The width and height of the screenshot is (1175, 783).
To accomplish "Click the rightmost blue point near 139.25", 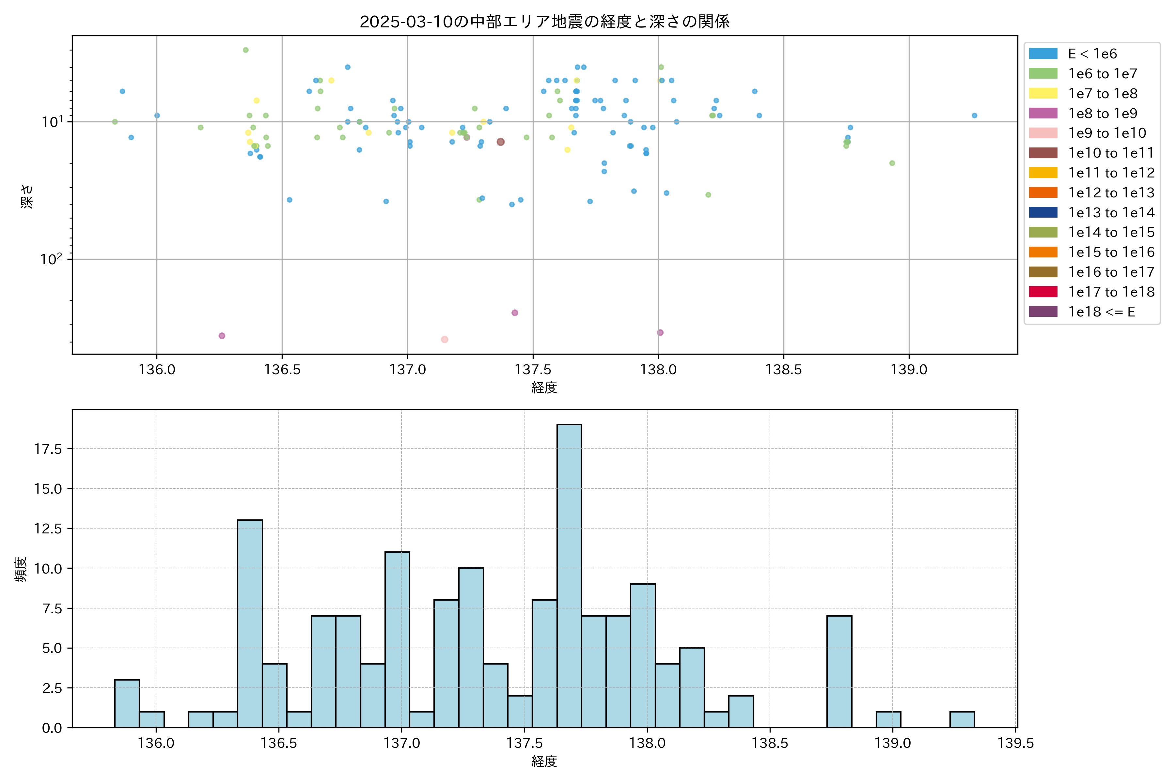I will [974, 115].
